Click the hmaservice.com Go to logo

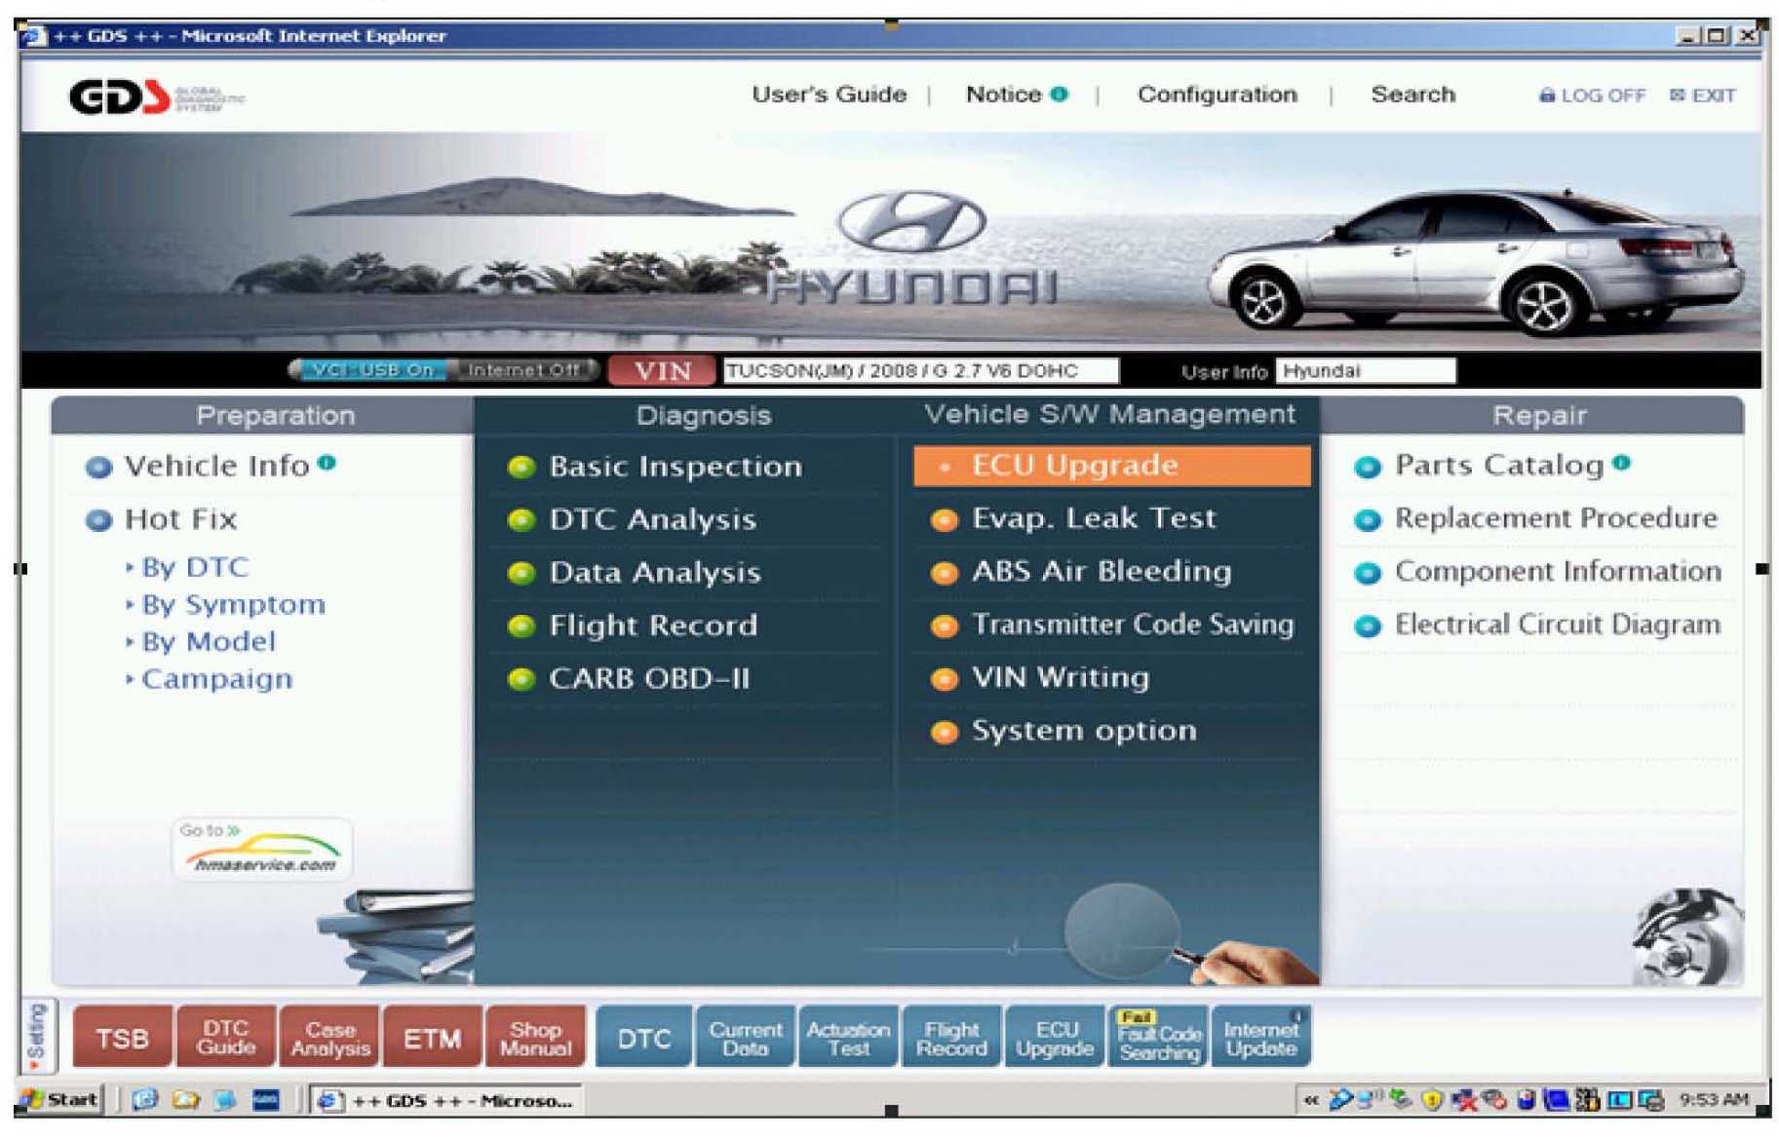262,850
